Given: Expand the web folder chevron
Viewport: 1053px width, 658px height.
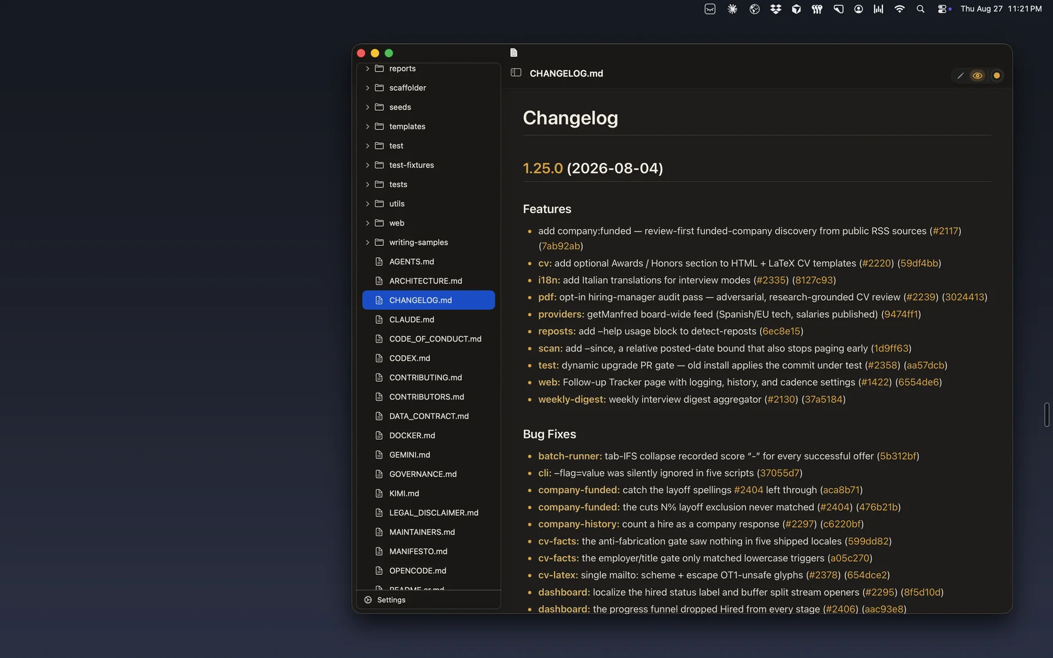Looking at the screenshot, I should [x=367, y=223].
